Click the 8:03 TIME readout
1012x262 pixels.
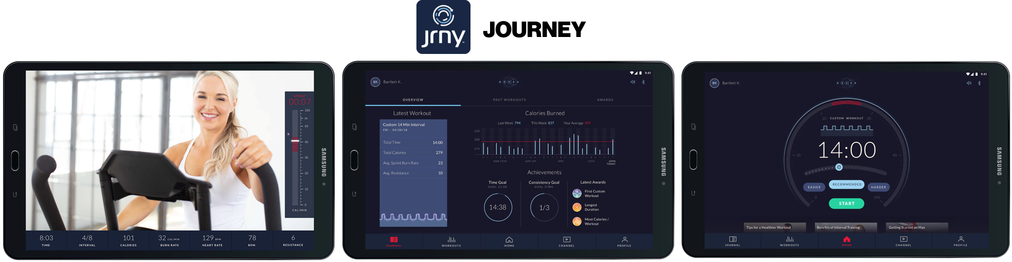click(x=46, y=240)
